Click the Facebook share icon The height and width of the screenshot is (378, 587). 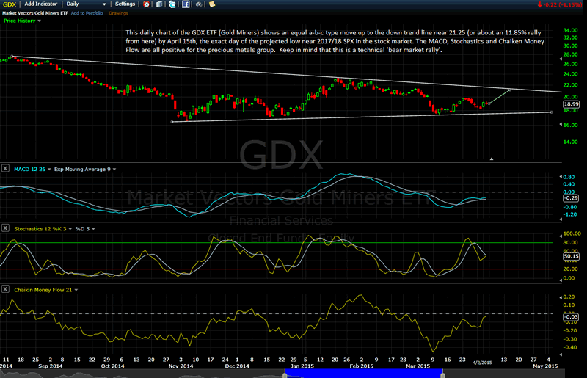[x=186, y=4]
